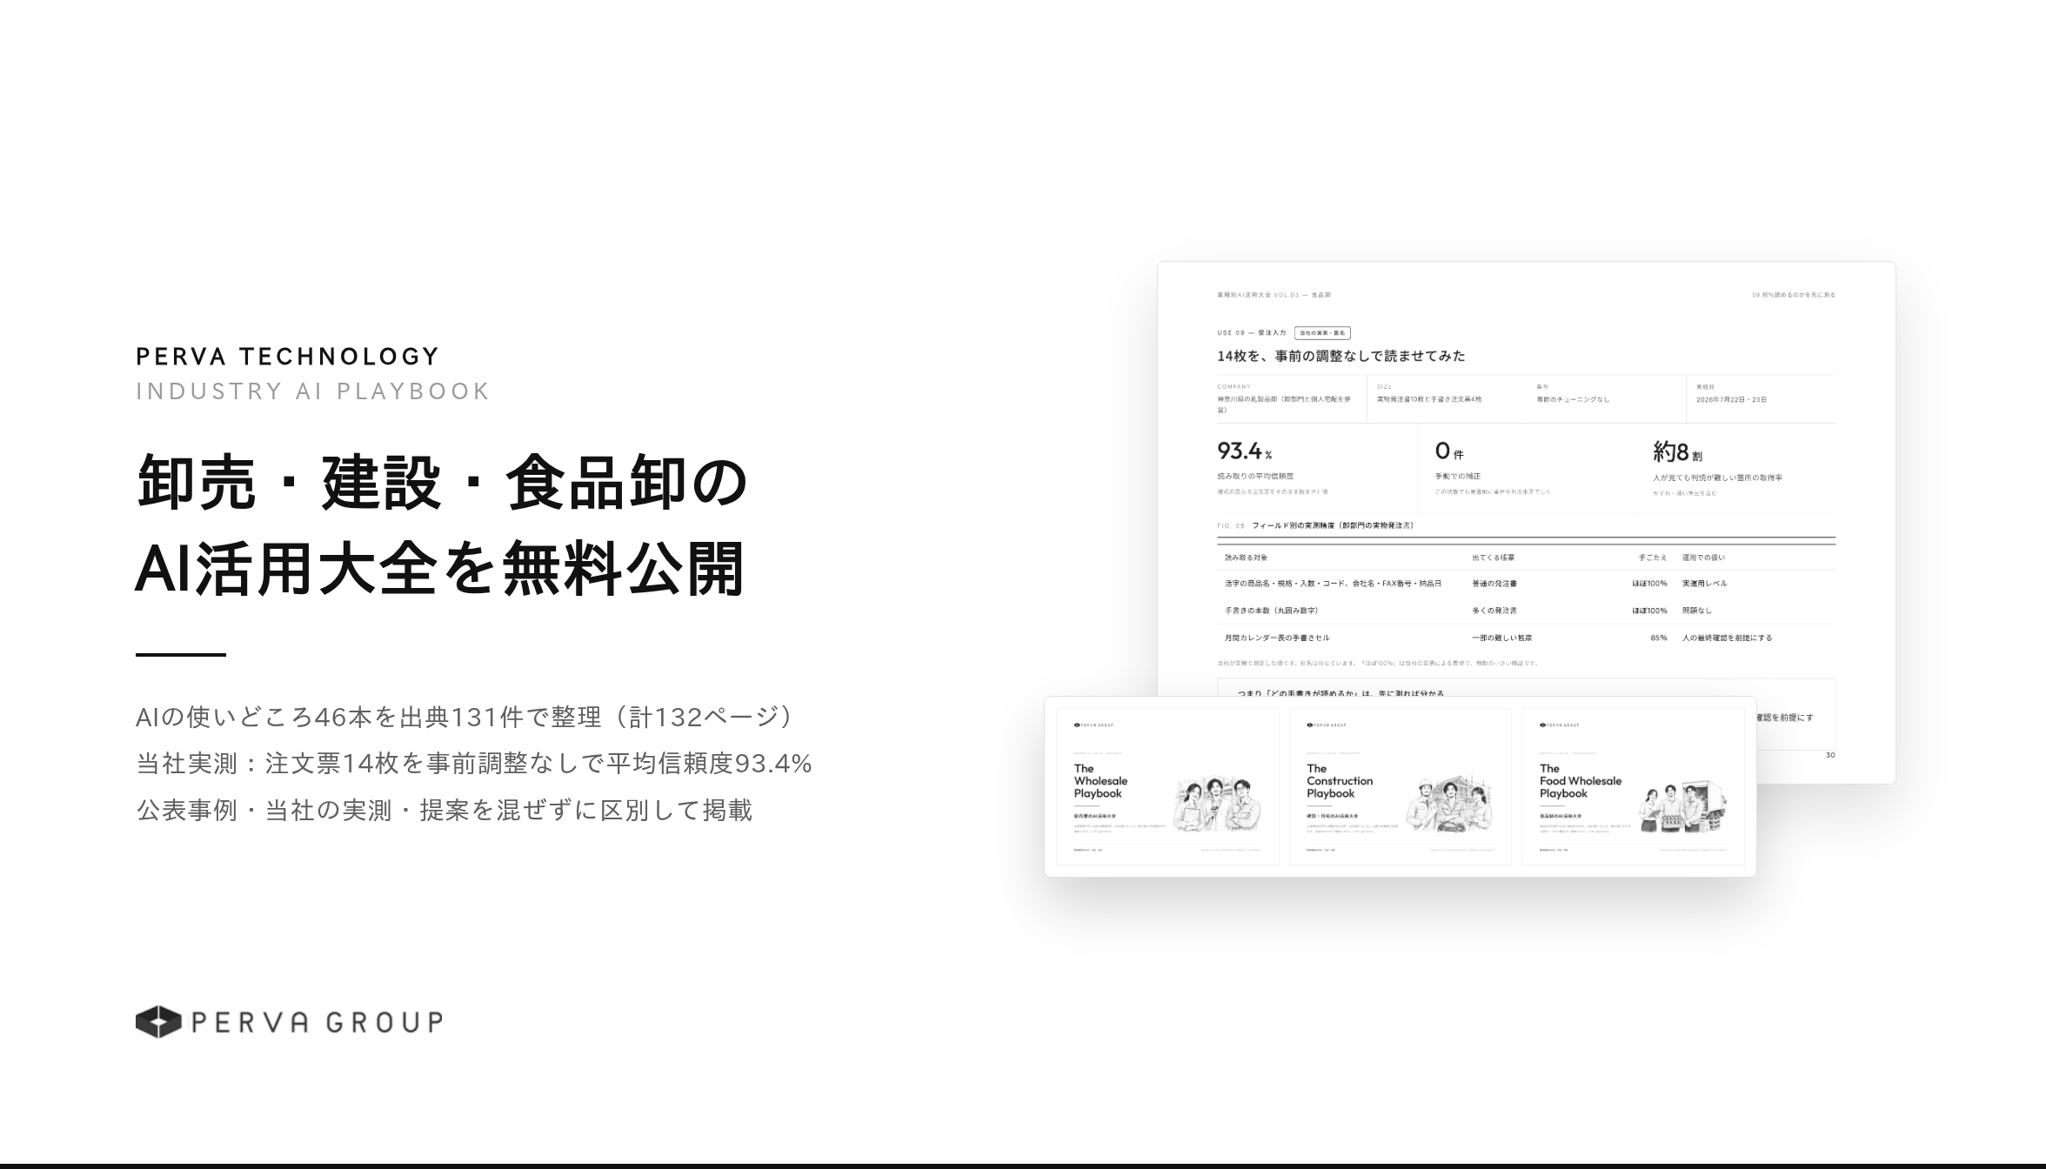Open The Construction Playbook cover thumbnail
This screenshot has height=1169, width=2046.
click(1400, 786)
